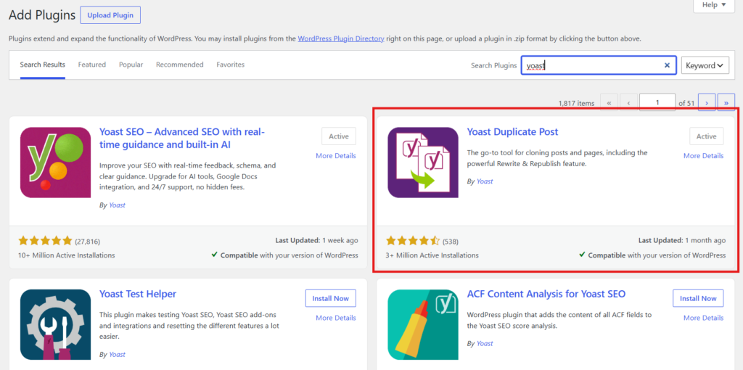Open the Favorites tab
Screen dimensions: 743x370
(x=230, y=65)
